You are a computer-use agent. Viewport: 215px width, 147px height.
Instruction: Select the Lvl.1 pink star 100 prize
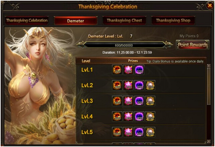pos(128,70)
